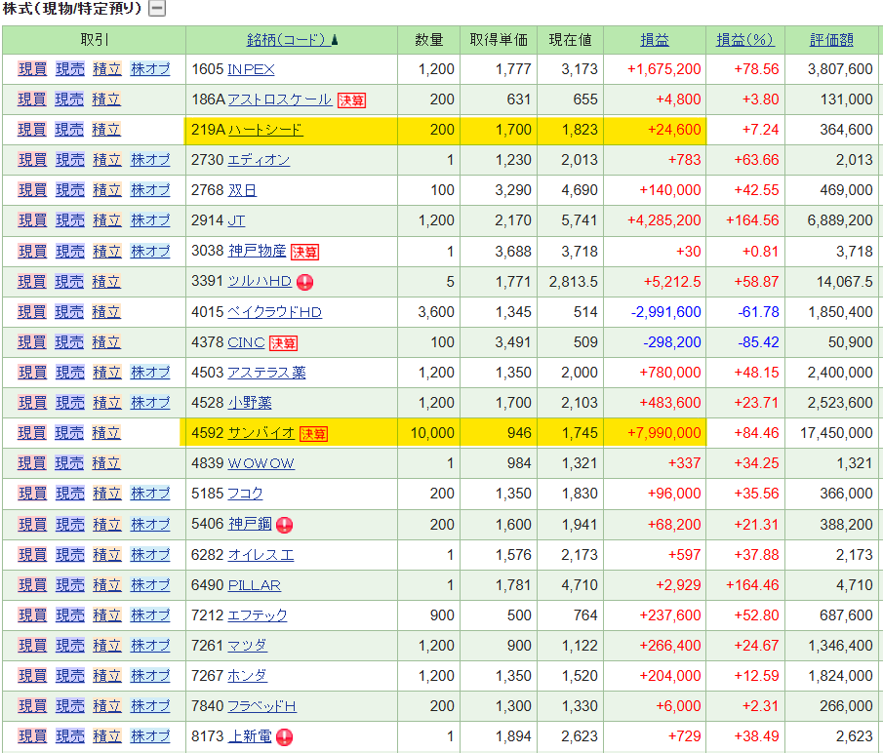Select the 決算 badge beside サンバイオ
The height and width of the screenshot is (753, 883).
click(x=313, y=433)
